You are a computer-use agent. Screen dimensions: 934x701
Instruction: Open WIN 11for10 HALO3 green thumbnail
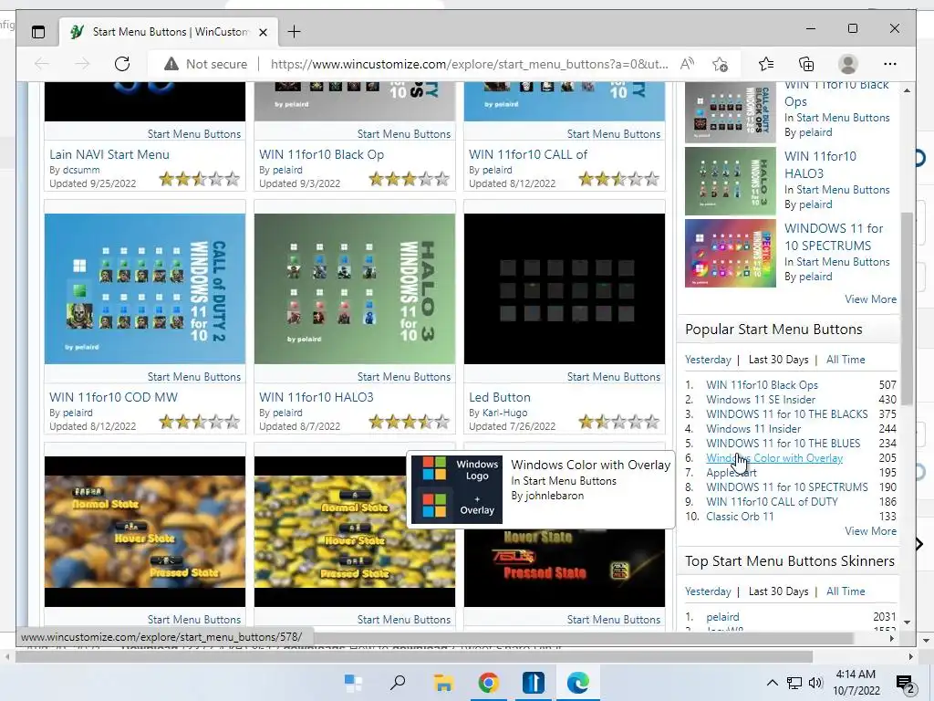[x=355, y=288]
